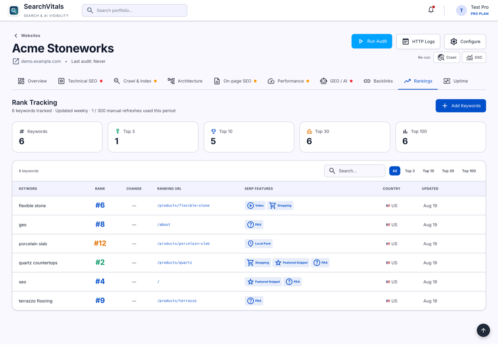
Task: Open external link icon beside demo.example.com
Action: (16, 61)
